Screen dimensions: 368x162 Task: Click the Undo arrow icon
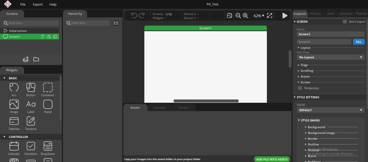tap(134, 16)
